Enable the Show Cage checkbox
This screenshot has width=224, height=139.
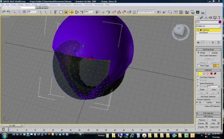point(198,66)
